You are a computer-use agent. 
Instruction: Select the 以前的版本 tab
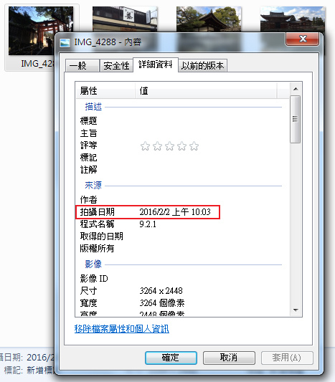[x=202, y=66]
